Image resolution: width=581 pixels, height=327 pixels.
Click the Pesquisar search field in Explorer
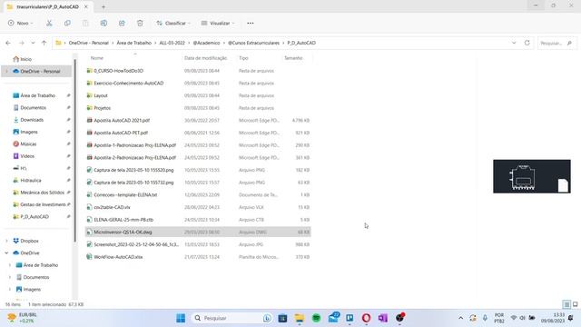click(556, 43)
